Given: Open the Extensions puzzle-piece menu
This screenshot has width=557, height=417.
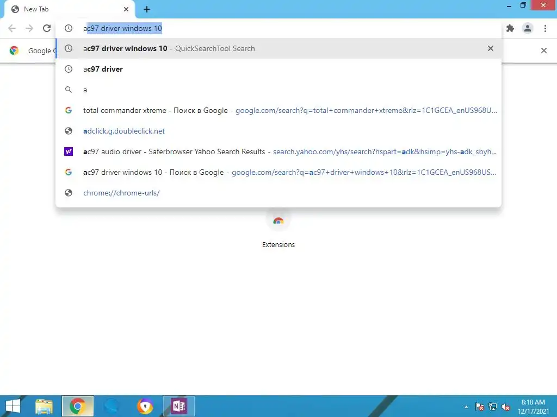Looking at the screenshot, I should tap(510, 28).
